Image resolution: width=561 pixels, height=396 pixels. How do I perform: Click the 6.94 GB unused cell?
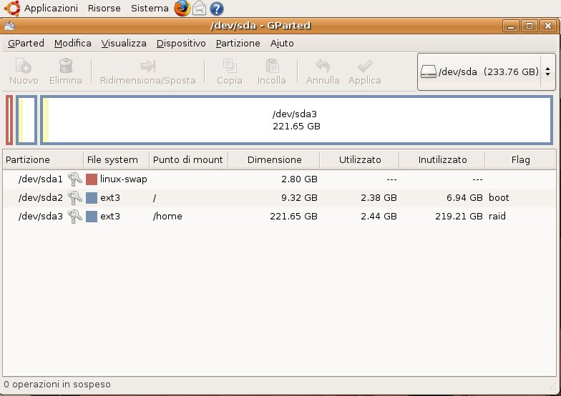click(x=464, y=197)
